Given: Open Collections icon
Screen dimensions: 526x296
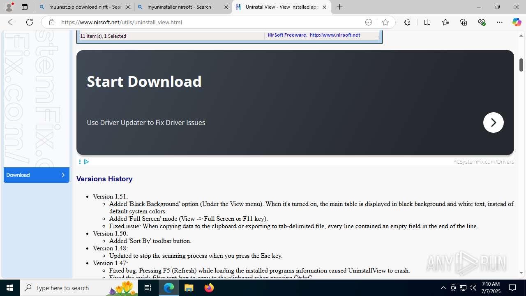Looking at the screenshot, I should (x=464, y=22).
